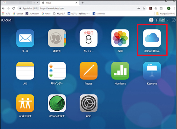
Task: Open the Gmail bookmark
Action: coord(46,14)
